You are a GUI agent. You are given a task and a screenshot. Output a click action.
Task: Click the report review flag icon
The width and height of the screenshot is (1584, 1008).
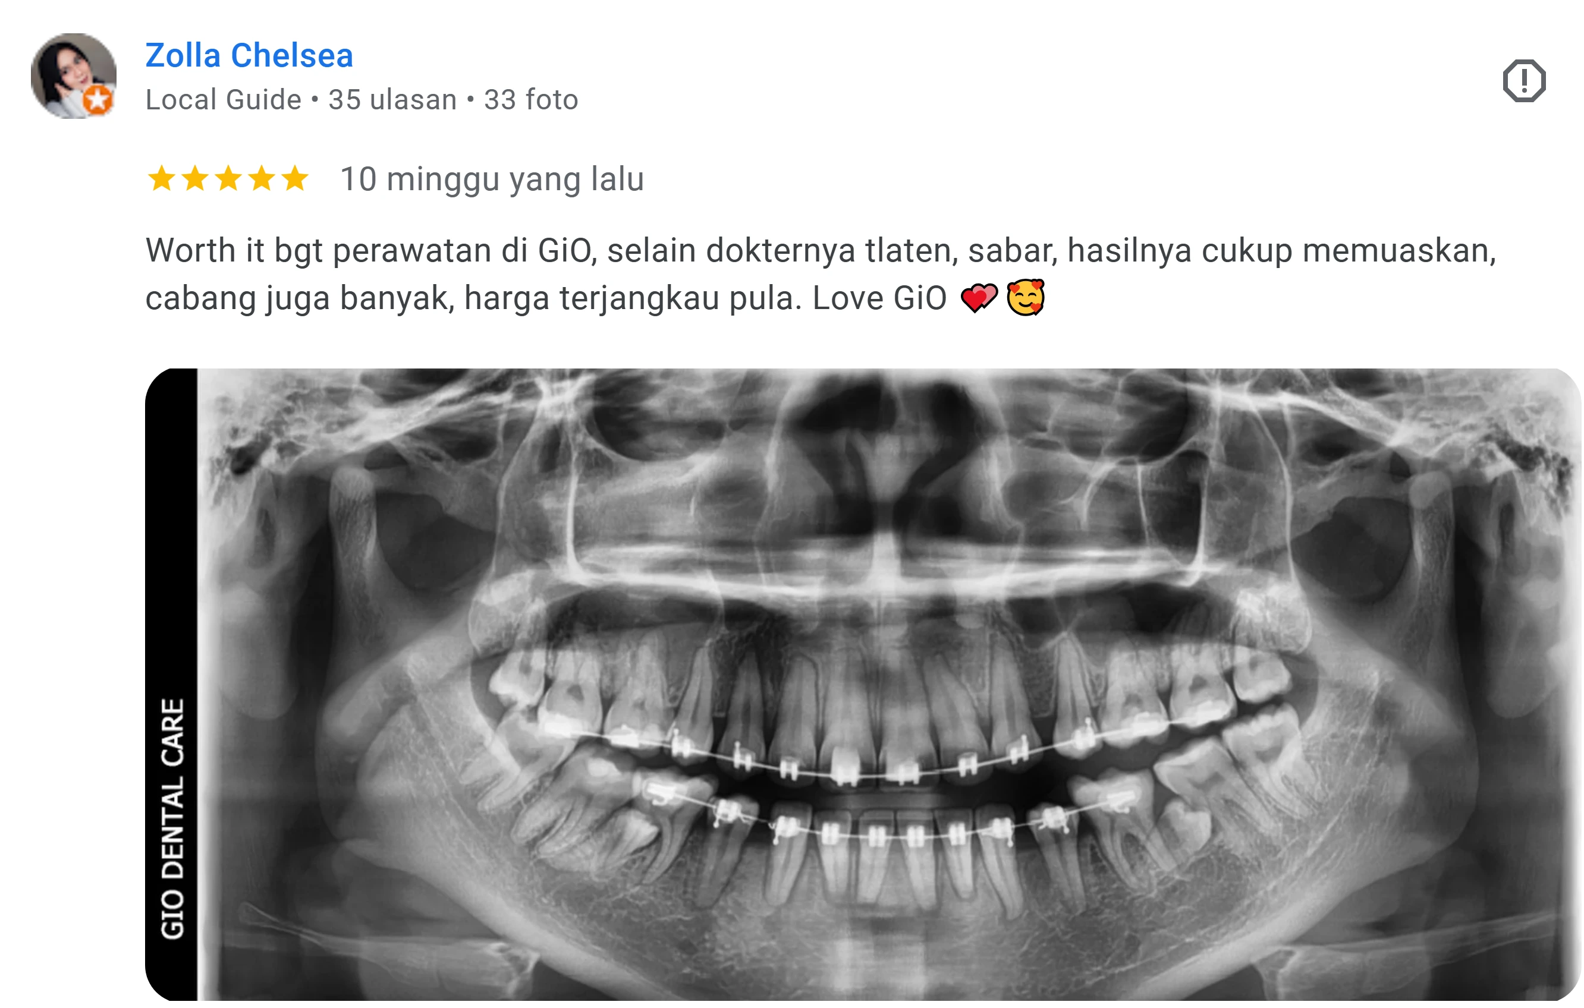click(x=1523, y=81)
